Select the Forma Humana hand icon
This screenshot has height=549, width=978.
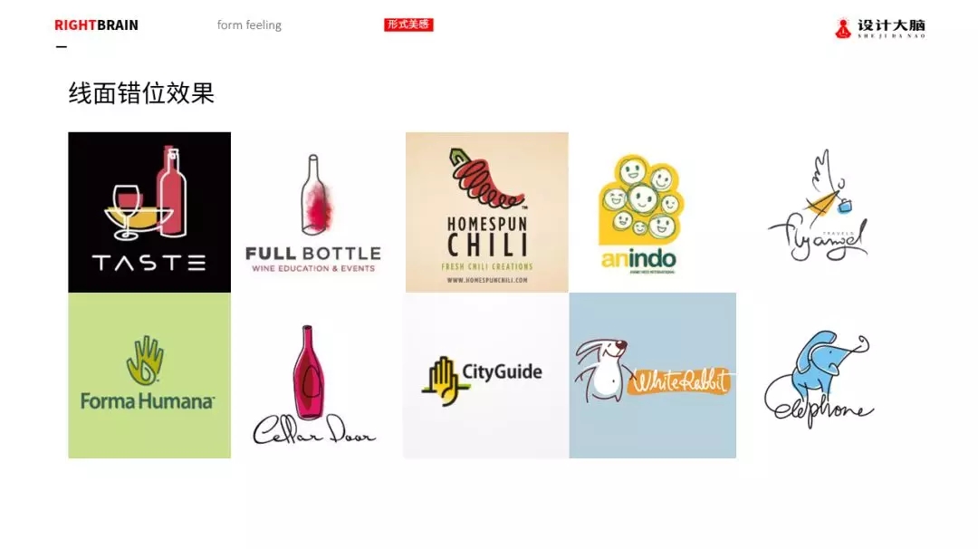145,361
